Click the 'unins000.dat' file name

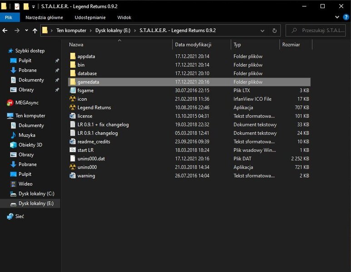(x=91, y=159)
